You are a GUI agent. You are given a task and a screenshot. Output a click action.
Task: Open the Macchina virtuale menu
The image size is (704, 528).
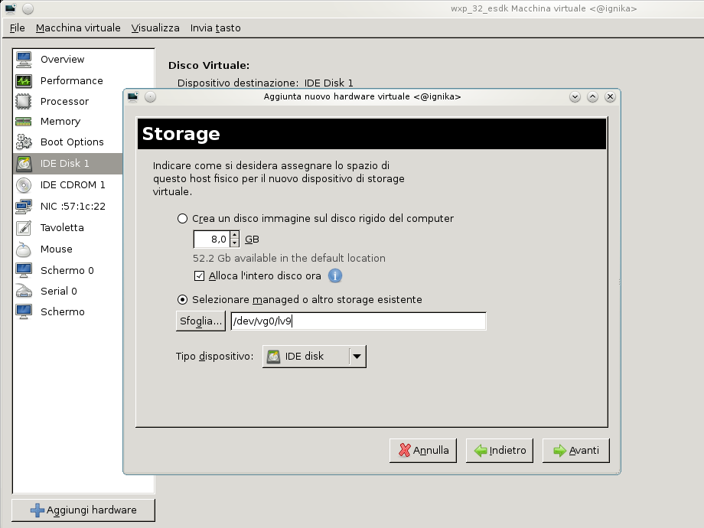point(78,28)
